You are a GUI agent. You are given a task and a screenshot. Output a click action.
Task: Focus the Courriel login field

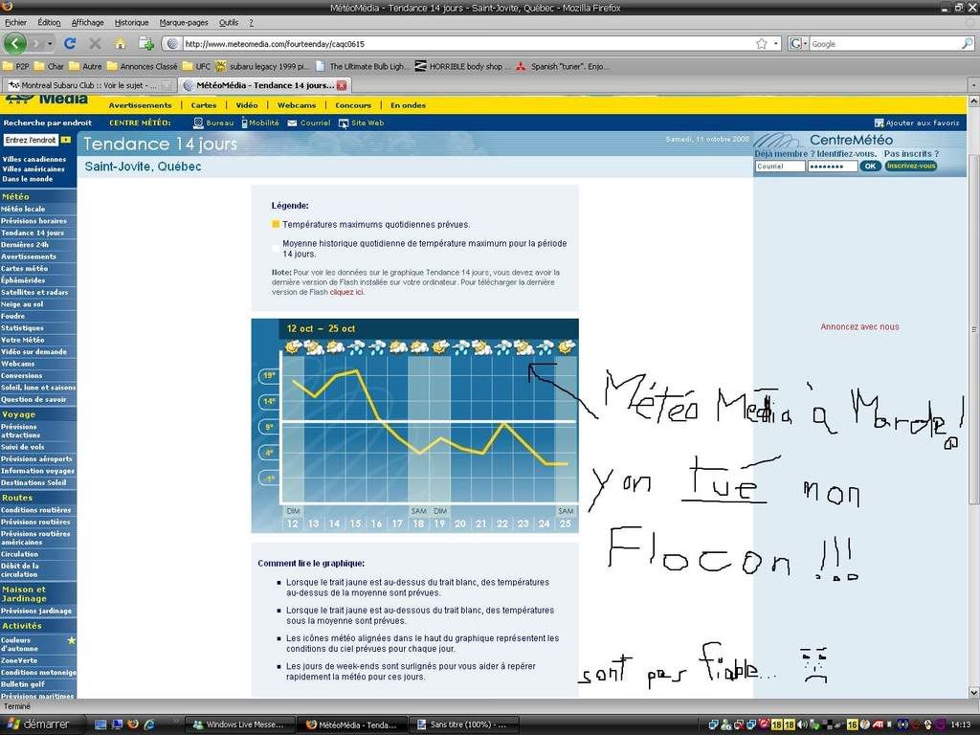(x=779, y=167)
